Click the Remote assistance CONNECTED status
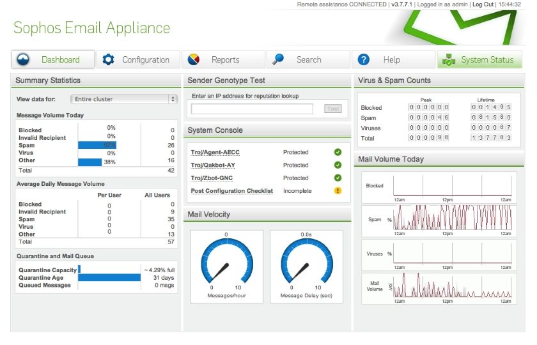 [x=342, y=4]
